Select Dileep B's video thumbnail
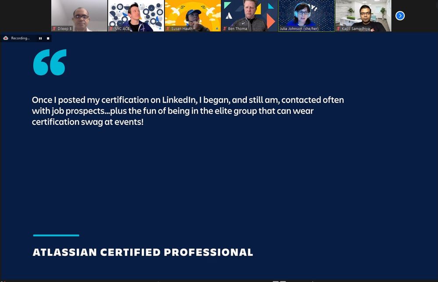This screenshot has height=282, width=438. coord(79,16)
